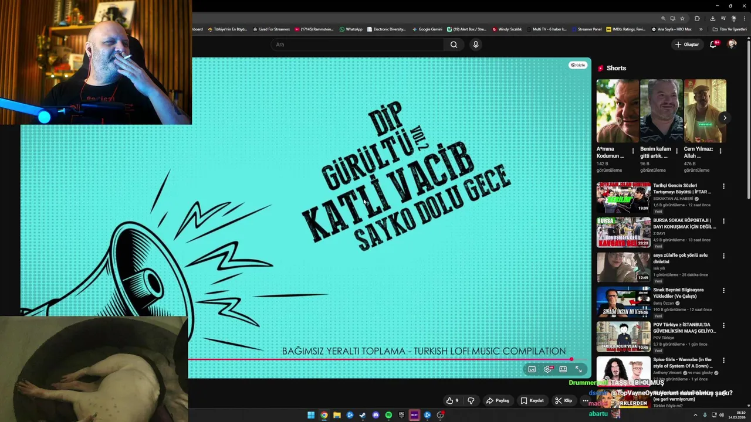The width and height of the screenshot is (751, 422).
Task: Open YouTube notifications bell
Action: [713, 45]
